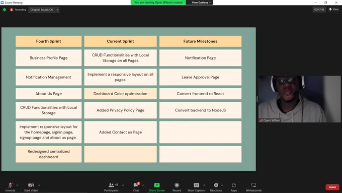
Task: Click the "Fourth Sprint" header
Action: 48,41
